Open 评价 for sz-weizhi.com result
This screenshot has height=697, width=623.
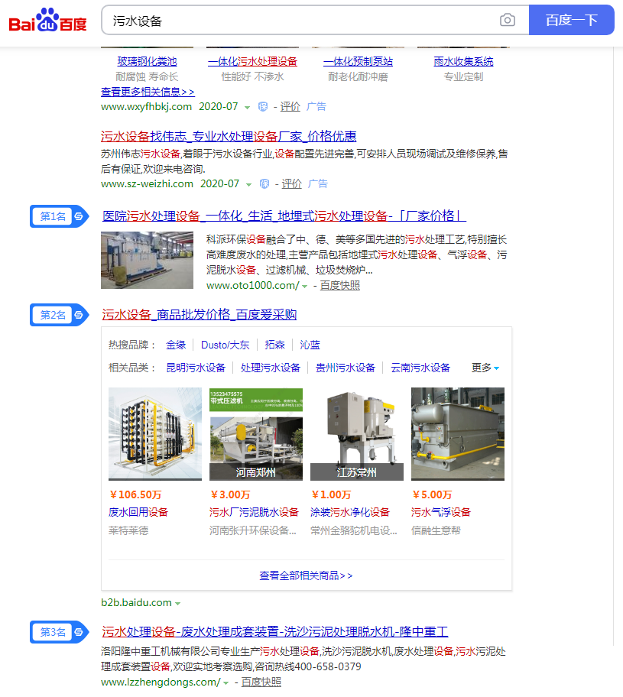(x=292, y=184)
